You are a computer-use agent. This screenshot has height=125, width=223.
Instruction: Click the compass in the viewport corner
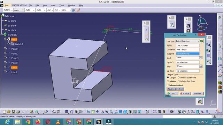pos(202,23)
